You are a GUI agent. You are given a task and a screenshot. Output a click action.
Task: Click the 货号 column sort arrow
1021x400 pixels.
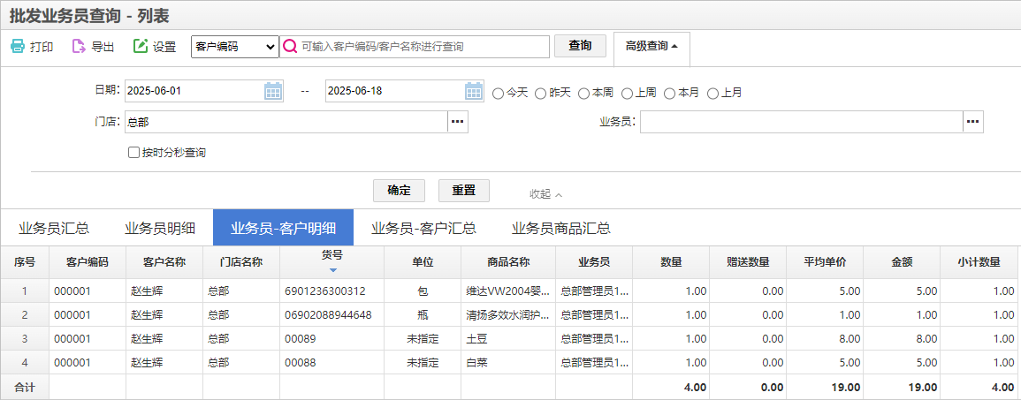pos(332,270)
